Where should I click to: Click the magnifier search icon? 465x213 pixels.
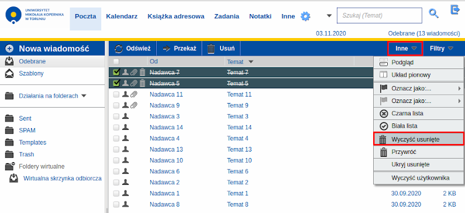tap(433, 13)
